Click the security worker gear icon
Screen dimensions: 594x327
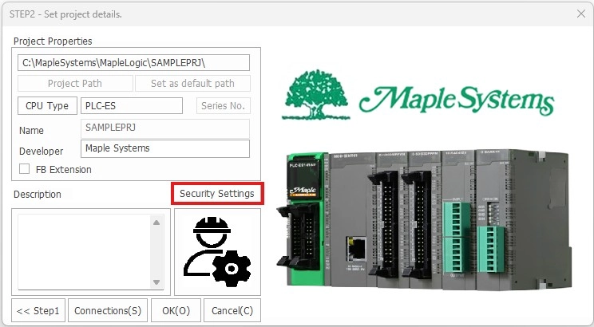(217, 252)
